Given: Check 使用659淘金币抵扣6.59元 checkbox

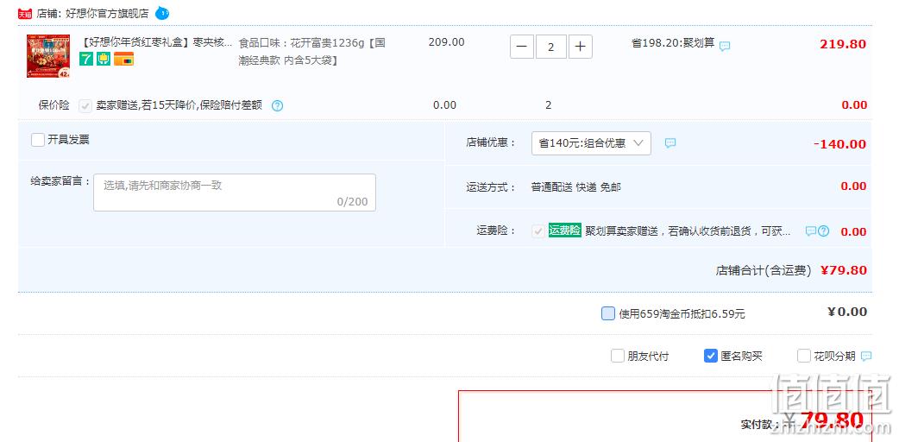Looking at the screenshot, I should coord(608,313).
